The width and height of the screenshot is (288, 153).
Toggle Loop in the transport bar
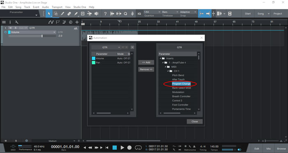tap(138, 148)
